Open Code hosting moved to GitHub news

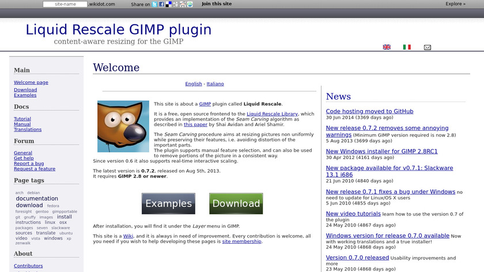point(369,111)
